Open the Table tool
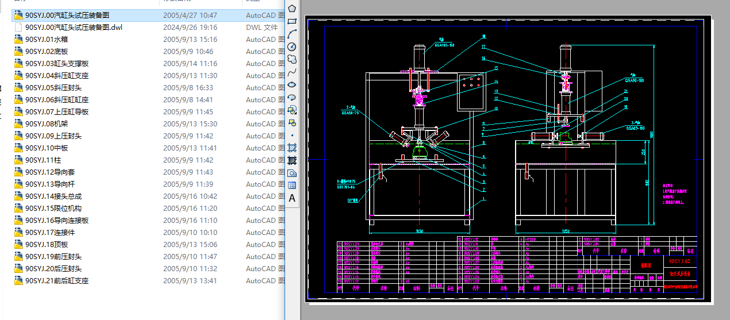This screenshot has height=320, width=730. 292,185
